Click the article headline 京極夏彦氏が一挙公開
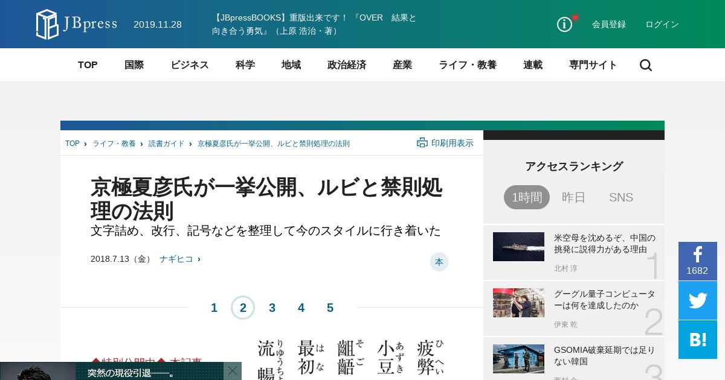 coord(266,199)
